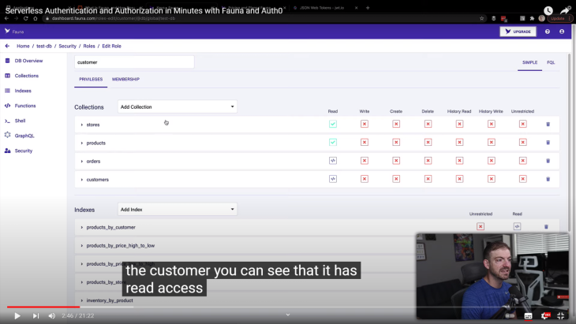Toggle Read permission for stores
This screenshot has width=576, height=324.
point(333,124)
